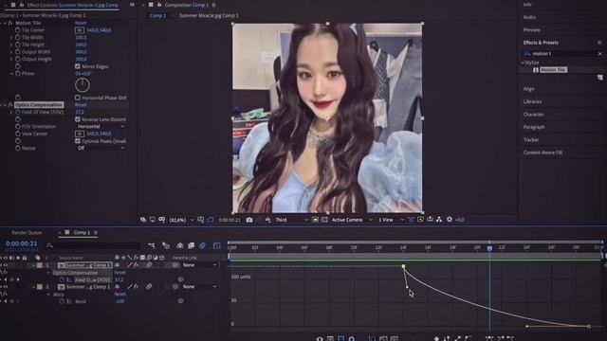
Task: Uncheck the Optimal Pixels checkbox
Action: pyautogui.click(x=78, y=141)
